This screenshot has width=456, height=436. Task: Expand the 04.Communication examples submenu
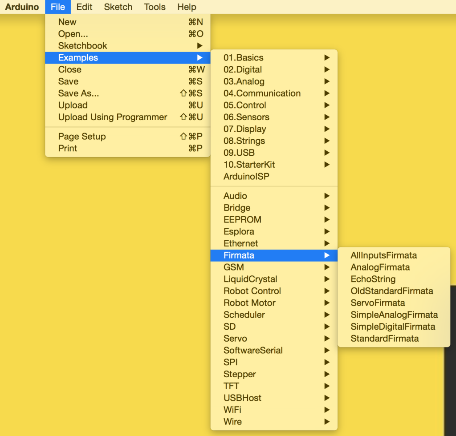coord(262,93)
